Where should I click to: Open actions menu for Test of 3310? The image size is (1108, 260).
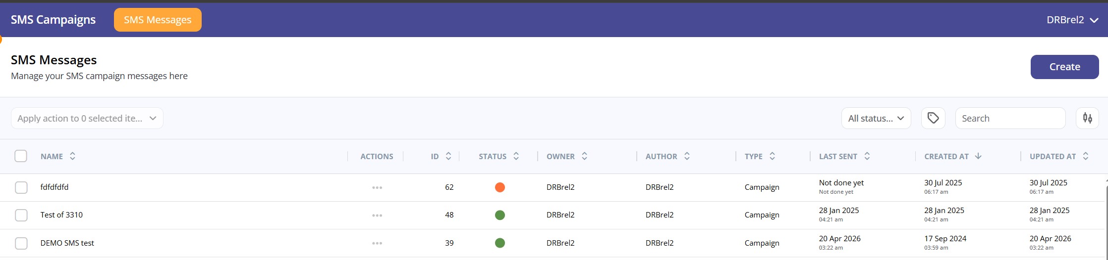377,216
